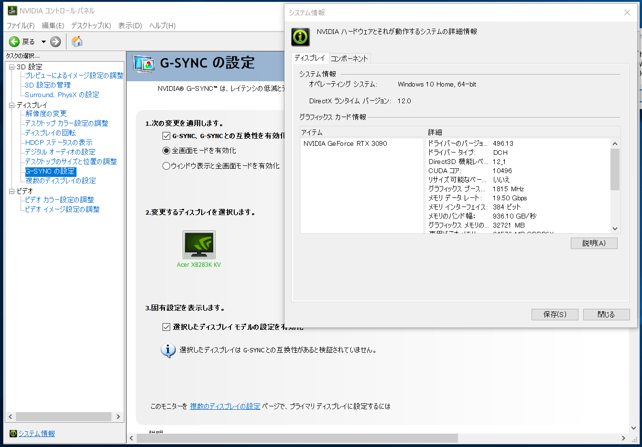Click the アイテム column header

(363, 132)
